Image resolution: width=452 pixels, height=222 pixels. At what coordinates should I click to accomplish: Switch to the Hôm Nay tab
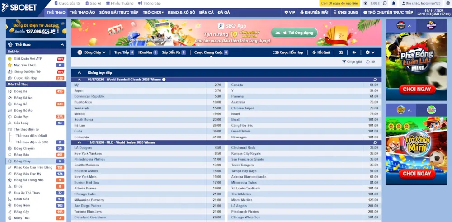pyautogui.click(x=148, y=52)
